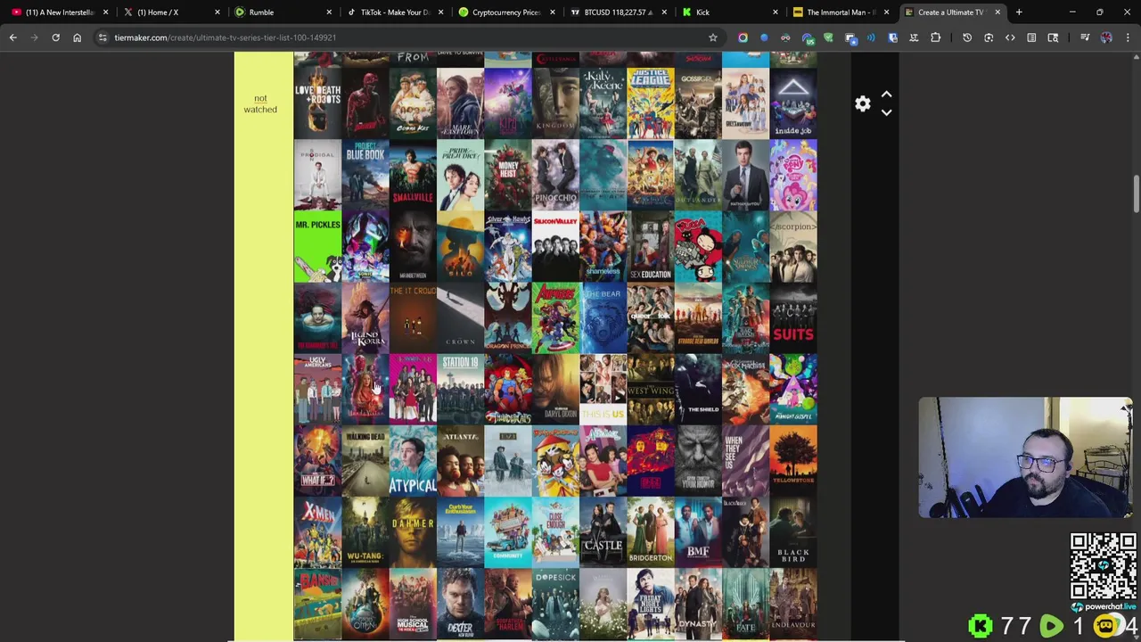Click the 'not watched' tier label
1141x642 pixels.
tap(260, 103)
